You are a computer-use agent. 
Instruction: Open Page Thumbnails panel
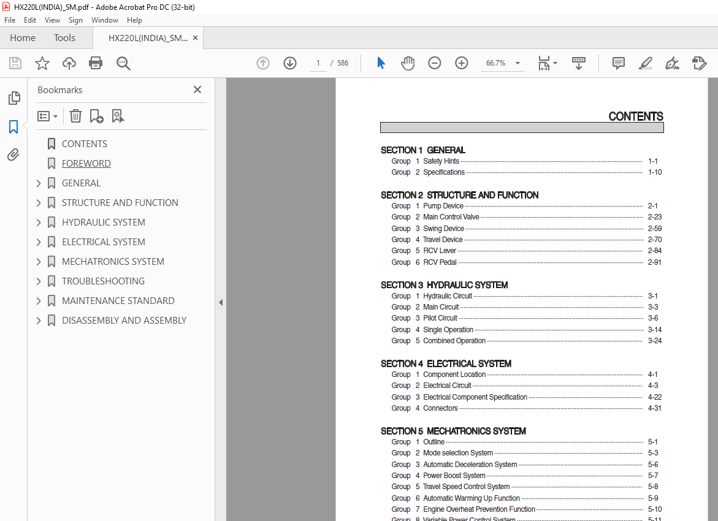(x=14, y=97)
